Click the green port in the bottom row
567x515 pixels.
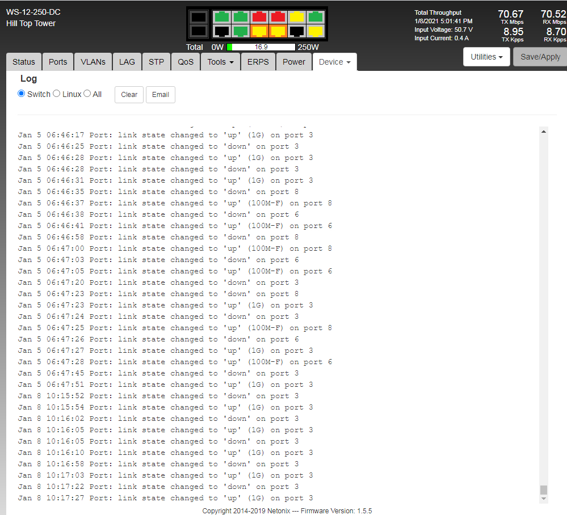(241, 31)
